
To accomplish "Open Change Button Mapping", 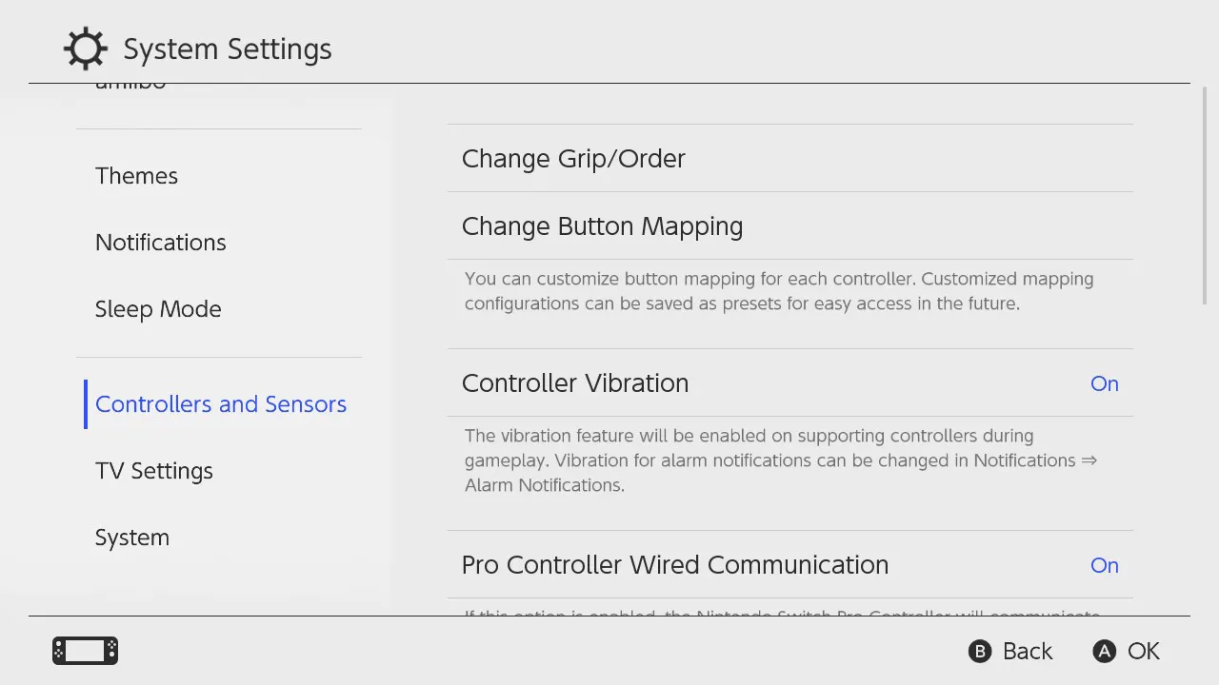I will [602, 226].
